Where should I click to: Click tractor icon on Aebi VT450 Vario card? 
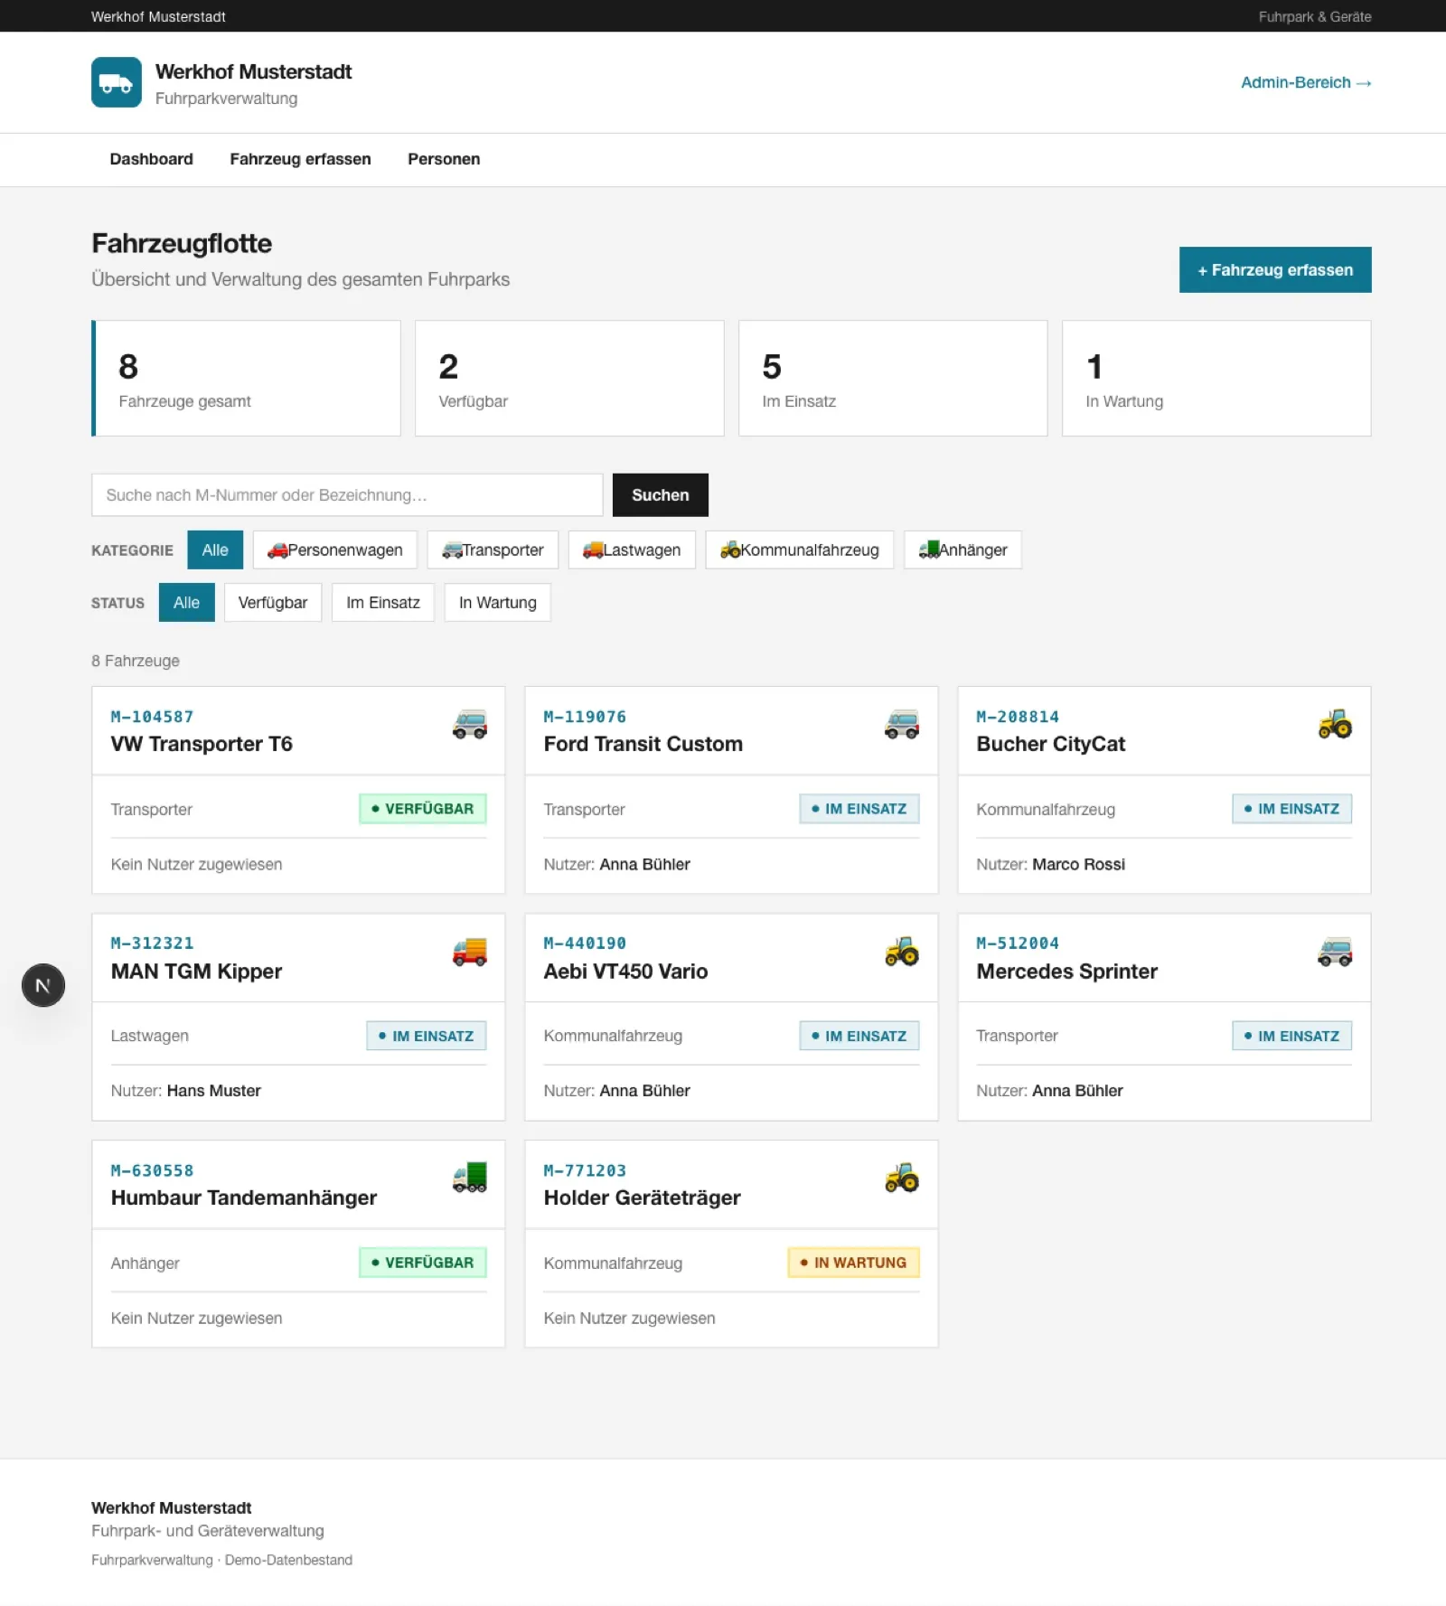pos(902,952)
